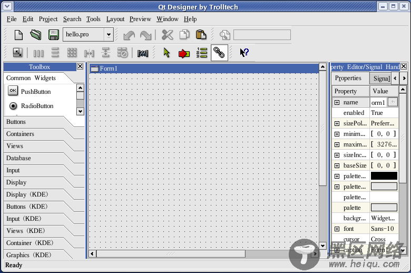
Task: Open the Edit menu
Action: pos(28,19)
